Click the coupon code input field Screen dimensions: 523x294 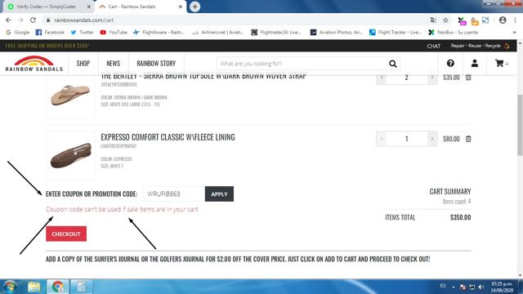coord(174,194)
